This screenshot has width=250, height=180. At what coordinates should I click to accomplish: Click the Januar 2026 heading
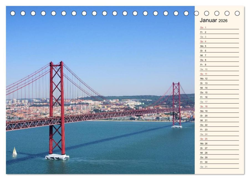pos(213,20)
